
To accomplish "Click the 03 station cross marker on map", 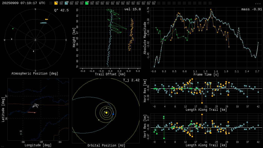I will click(21, 134).
